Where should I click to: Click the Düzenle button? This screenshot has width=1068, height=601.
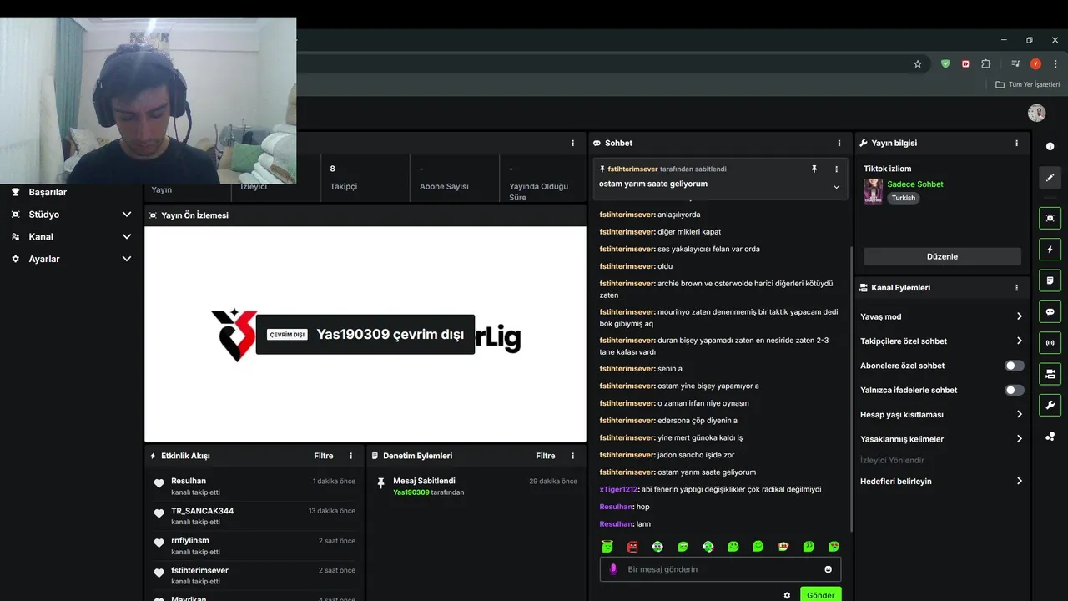coord(942,256)
